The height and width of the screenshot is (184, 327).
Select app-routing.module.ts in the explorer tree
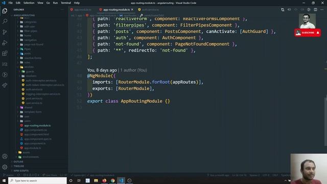37,125
